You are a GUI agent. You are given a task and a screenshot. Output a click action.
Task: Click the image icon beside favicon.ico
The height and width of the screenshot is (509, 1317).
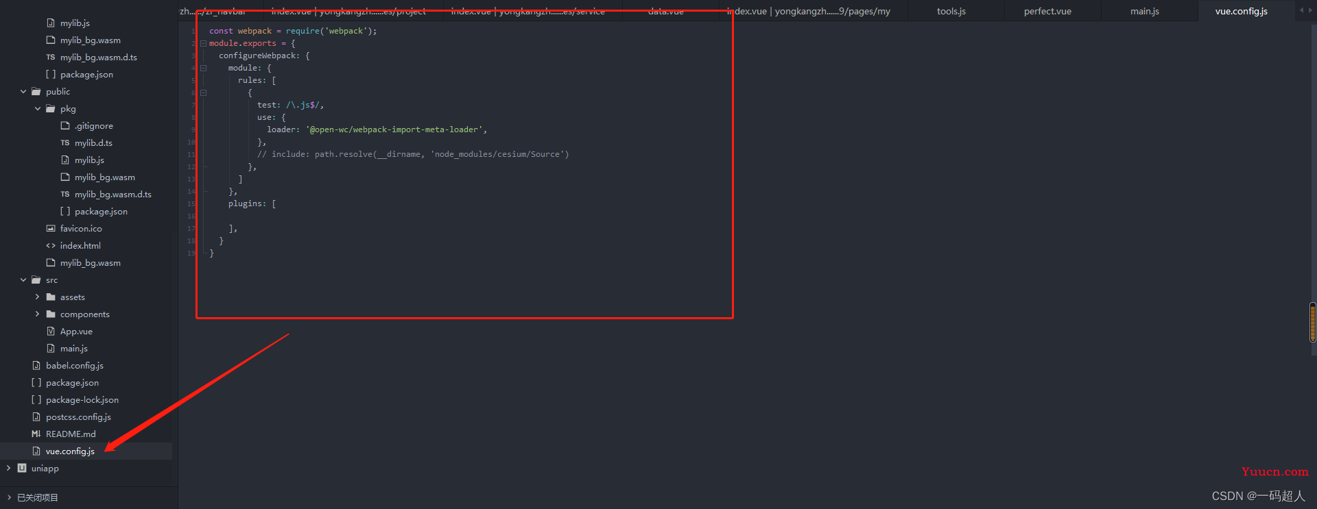(51, 229)
